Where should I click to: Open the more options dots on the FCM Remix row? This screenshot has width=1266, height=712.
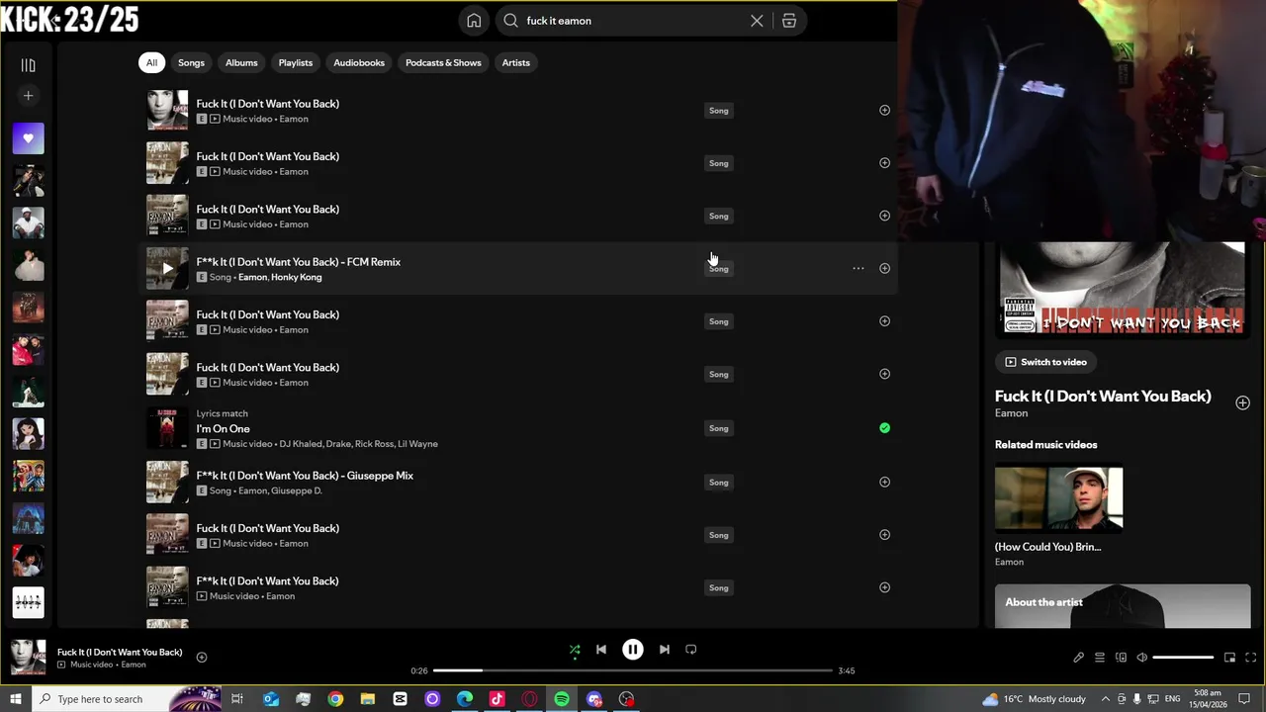[x=859, y=268]
